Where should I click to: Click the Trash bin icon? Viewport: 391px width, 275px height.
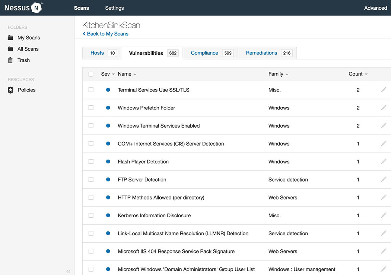[x=10, y=60]
